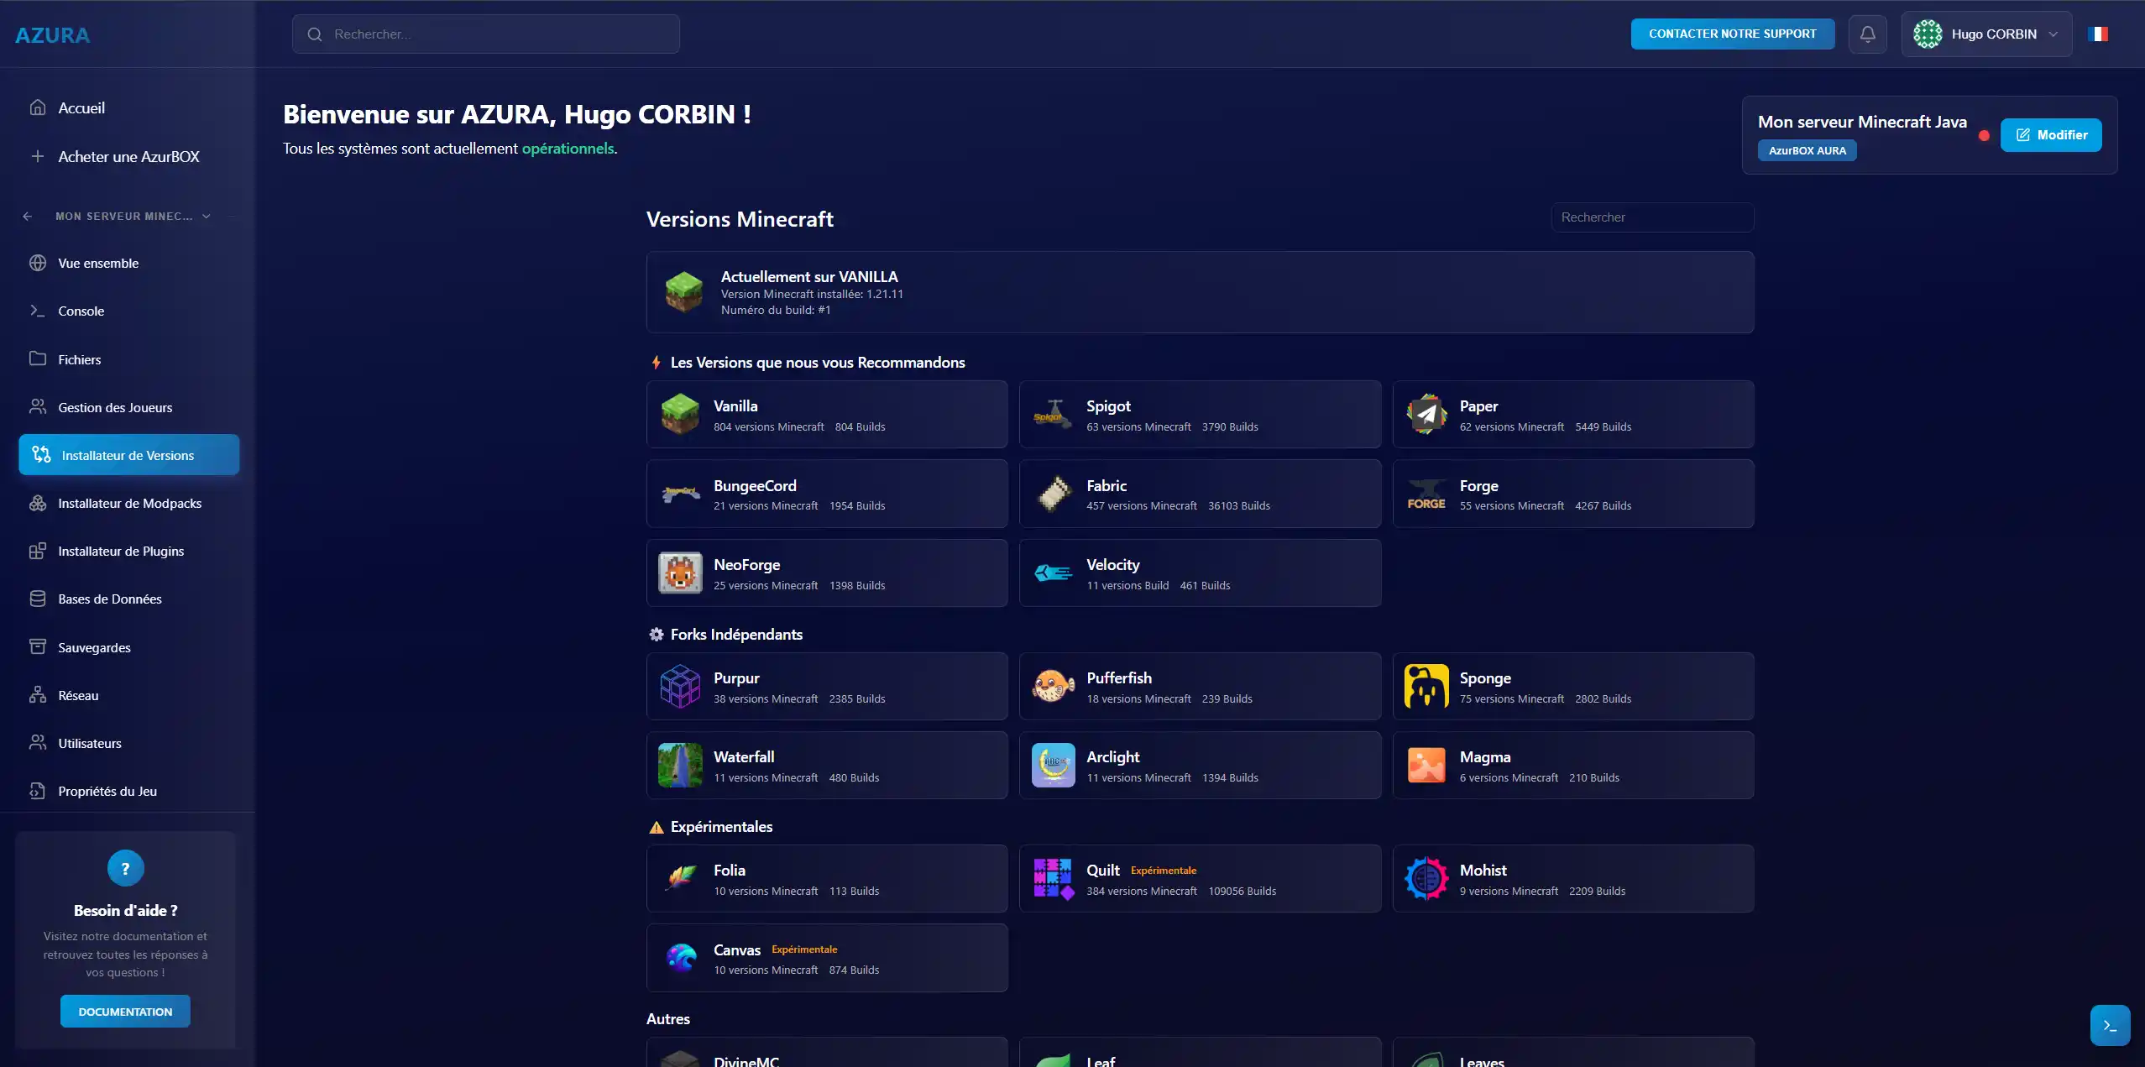The height and width of the screenshot is (1067, 2145).
Task: Go to Installateur de Modpacks
Action: [129, 504]
